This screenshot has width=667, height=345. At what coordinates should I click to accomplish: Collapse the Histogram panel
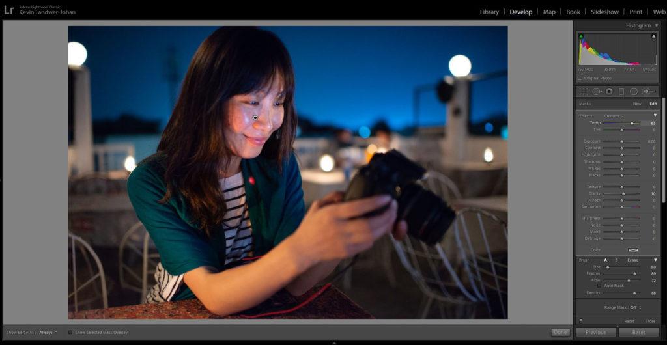pyautogui.click(x=657, y=25)
